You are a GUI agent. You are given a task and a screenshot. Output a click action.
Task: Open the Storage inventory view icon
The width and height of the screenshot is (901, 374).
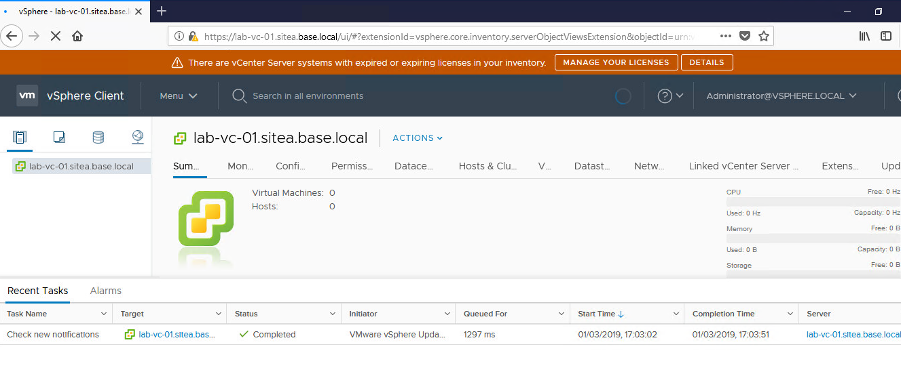coord(98,138)
